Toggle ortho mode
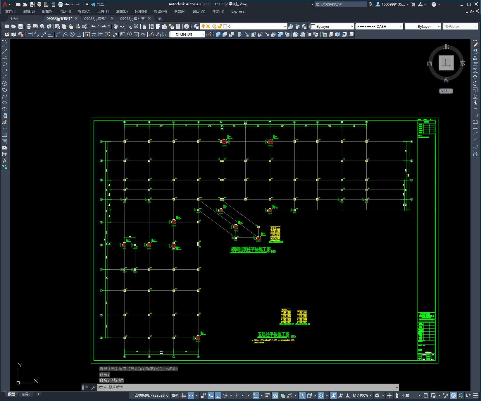Viewport: 481px width, 401px height. (218, 395)
